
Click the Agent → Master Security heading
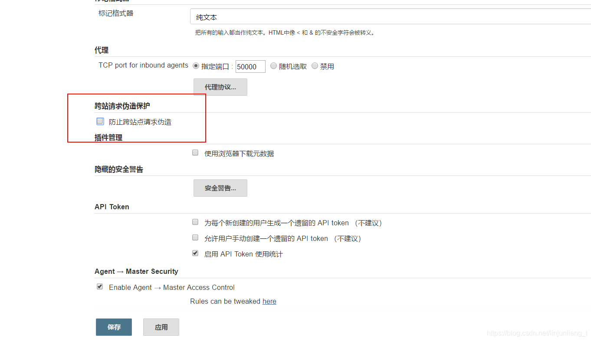(136, 271)
